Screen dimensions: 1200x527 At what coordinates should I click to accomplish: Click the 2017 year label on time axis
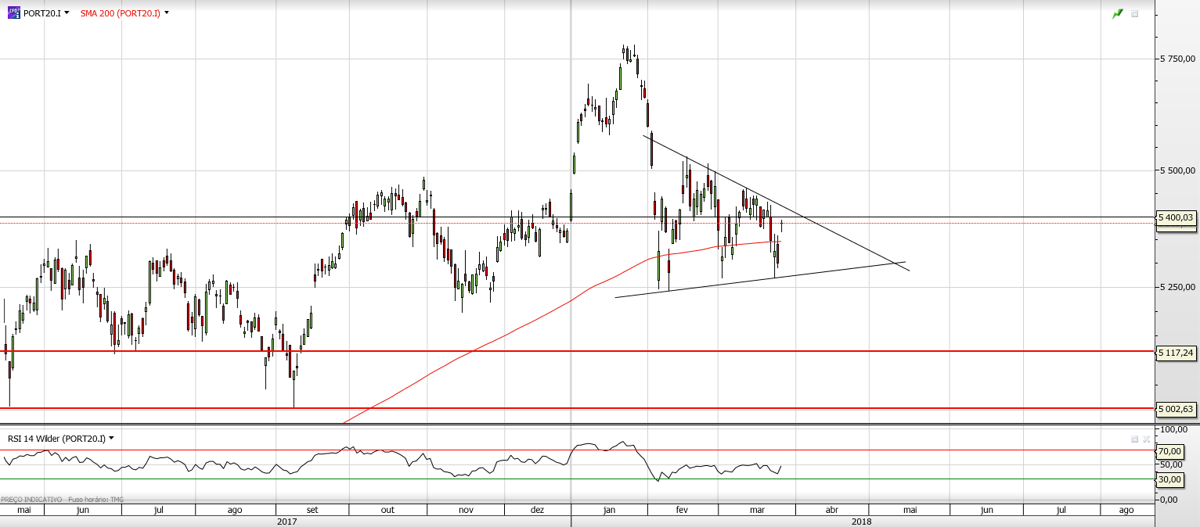(286, 521)
